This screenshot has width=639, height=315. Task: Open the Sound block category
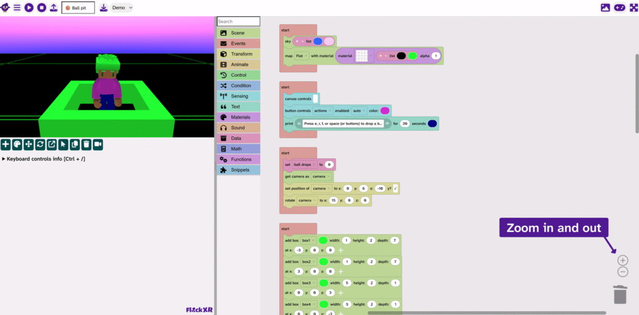[x=238, y=128]
